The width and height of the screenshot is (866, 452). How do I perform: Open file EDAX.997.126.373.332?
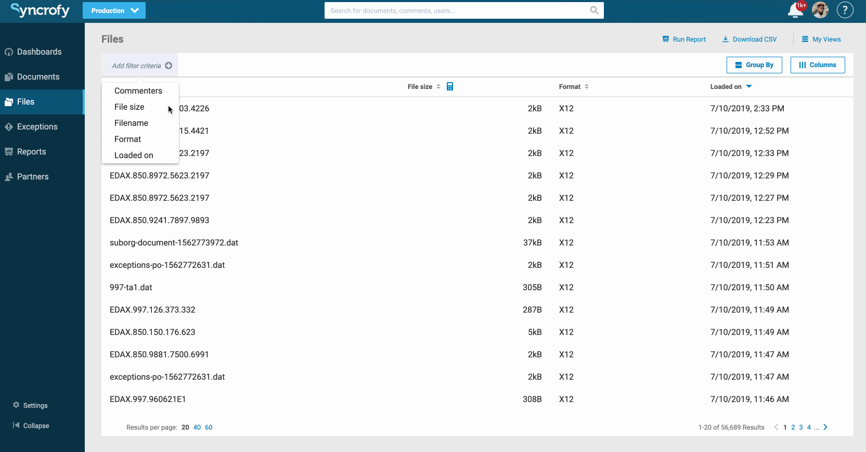pos(152,309)
